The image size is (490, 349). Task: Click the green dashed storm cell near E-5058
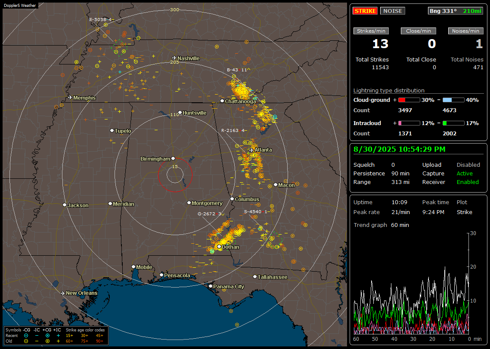[119, 48]
